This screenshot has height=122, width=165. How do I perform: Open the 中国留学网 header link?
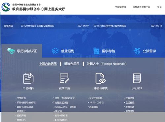[x=120, y=7]
